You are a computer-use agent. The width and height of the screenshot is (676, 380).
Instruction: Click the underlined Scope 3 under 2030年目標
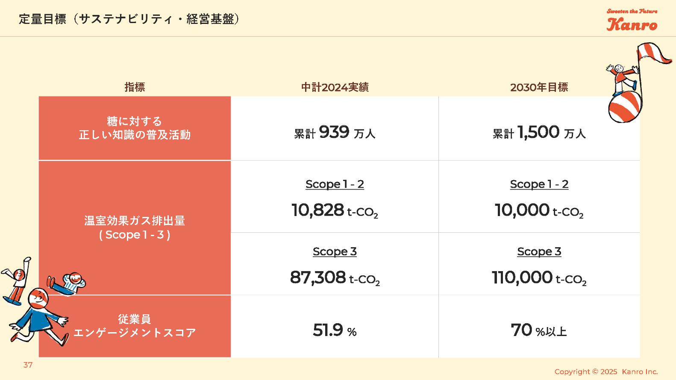pos(539,251)
